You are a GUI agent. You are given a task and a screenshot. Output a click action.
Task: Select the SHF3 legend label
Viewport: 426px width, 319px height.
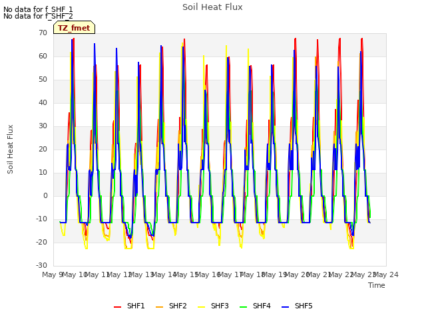pyautogui.click(x=220, y=306)
